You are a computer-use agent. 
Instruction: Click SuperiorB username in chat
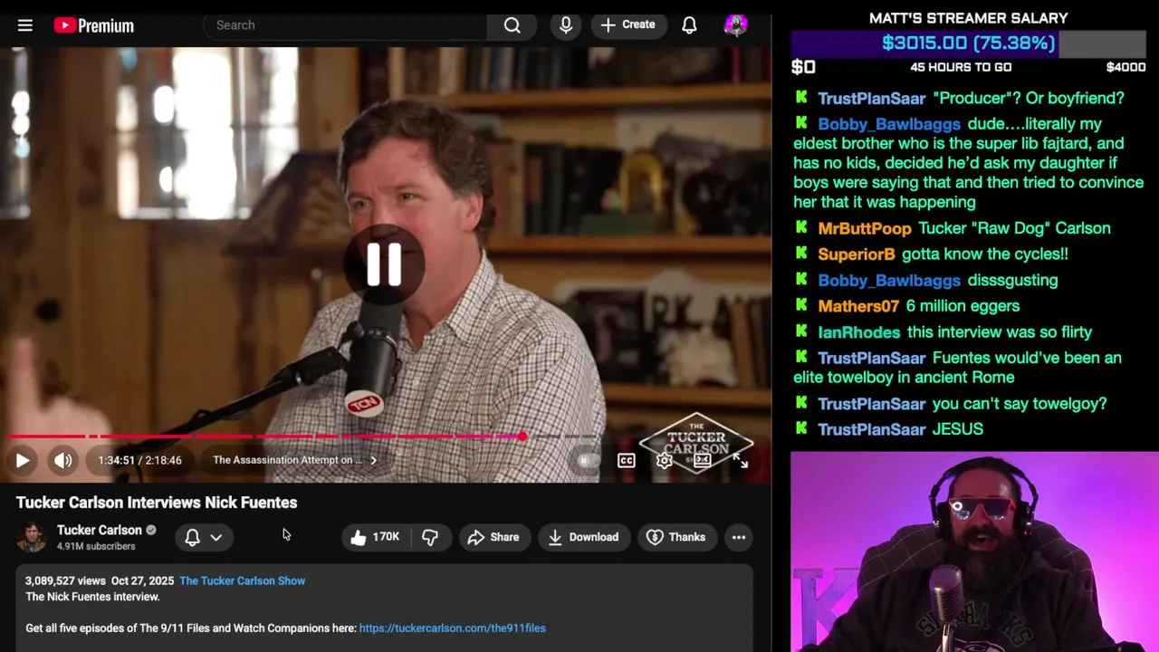coord(856,254)
